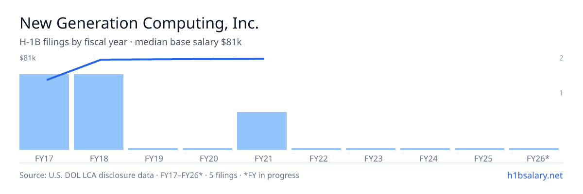Click the New Generation Computing, Inc. title
This screenshot has width=583, height=194.
[139, 23]
